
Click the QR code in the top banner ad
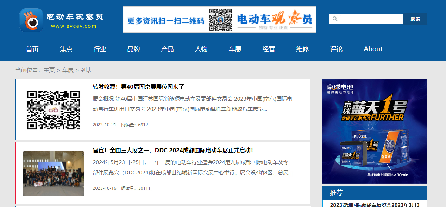tap(221, 19)
